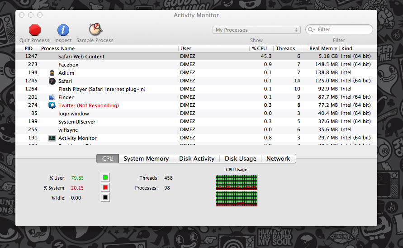Click the upper CPU Usage graph
The width and height of the screenshot is (403, 248).
click(237, 182)
